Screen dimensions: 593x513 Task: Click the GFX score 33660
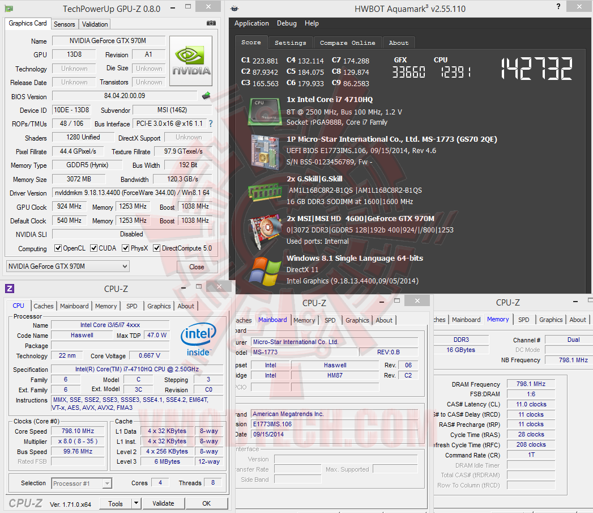pos(408,72)
